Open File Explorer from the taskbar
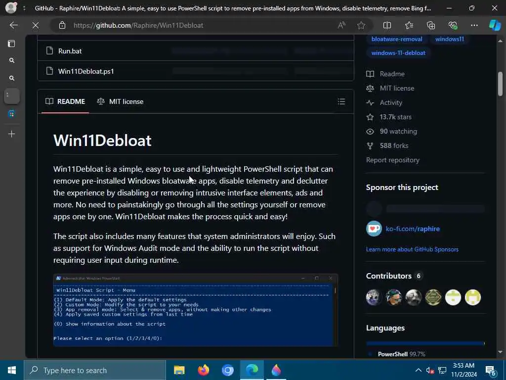Image resolution: width=506 pixels, height=380 pixels. click(x=179, y=370)
